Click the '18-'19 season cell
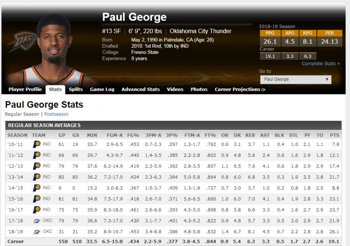 [x=15, y=232]
